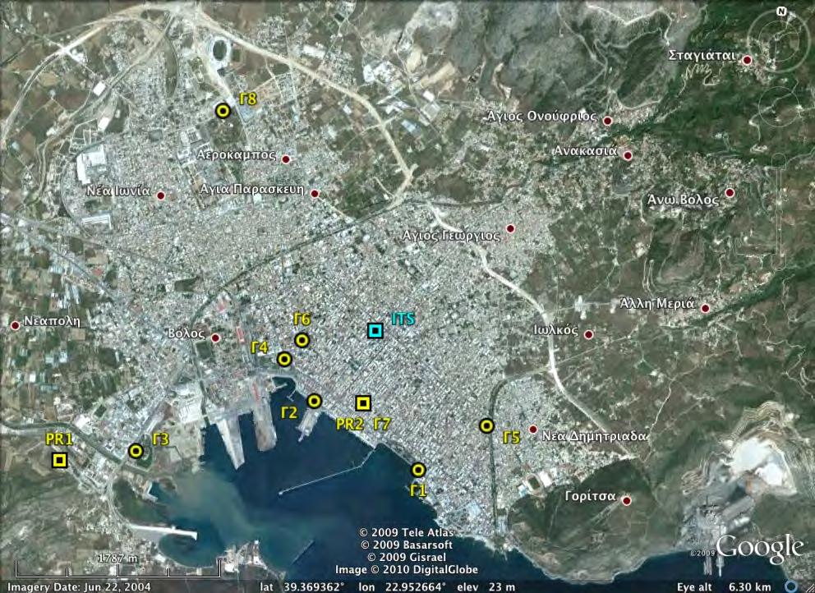Select the Νέα Δημητριάδα red marker
815x593 pixels.
[x=532, y=430]
